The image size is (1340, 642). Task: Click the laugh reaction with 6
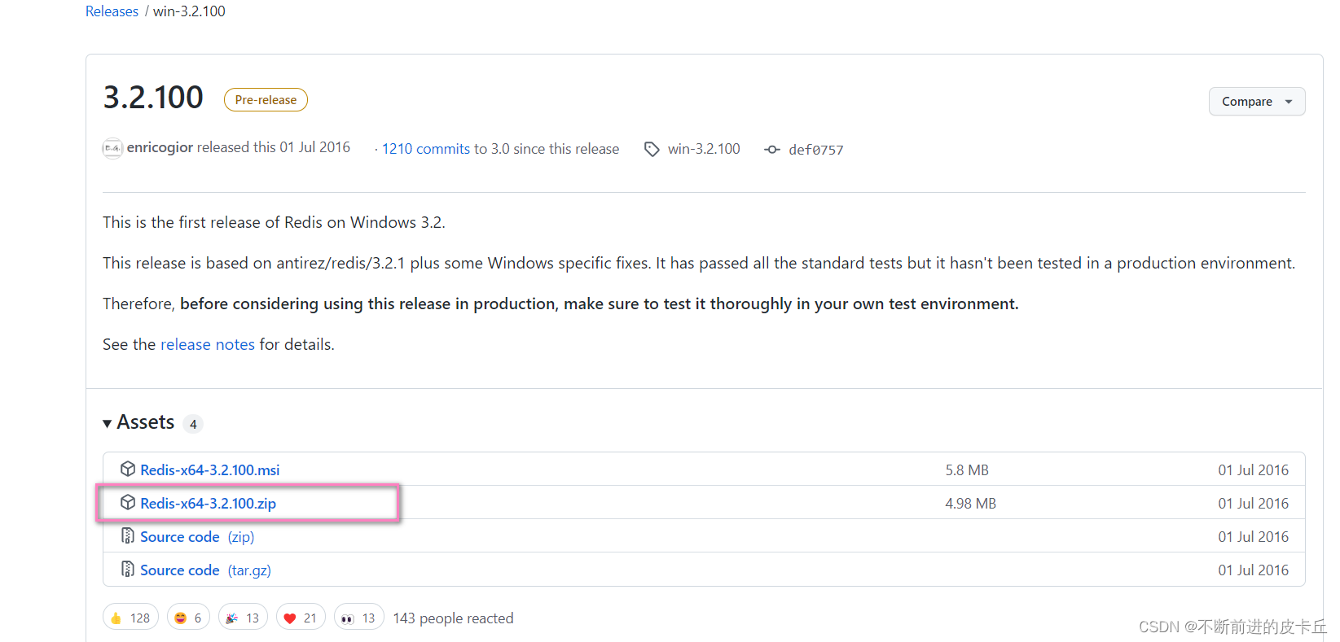[188, 618]
